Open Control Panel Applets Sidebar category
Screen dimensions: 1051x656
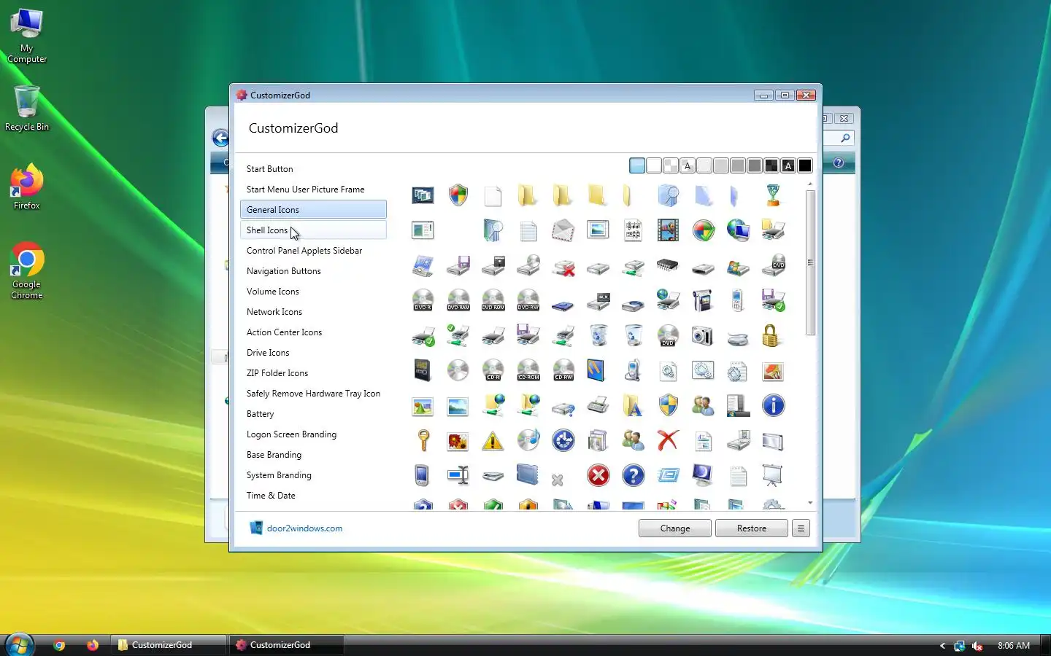(x=313, y=250)
